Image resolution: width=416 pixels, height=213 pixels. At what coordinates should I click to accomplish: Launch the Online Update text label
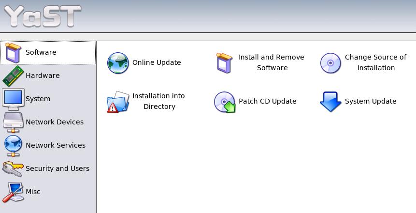tap(157, 62)
